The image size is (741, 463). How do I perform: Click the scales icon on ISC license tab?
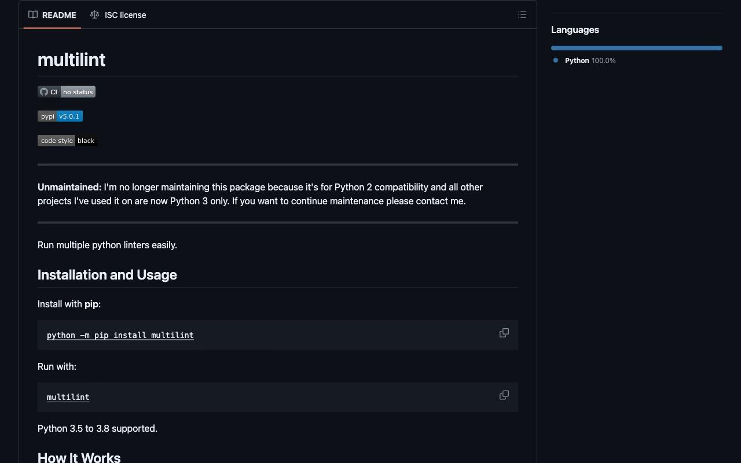[x=94, y=15]
